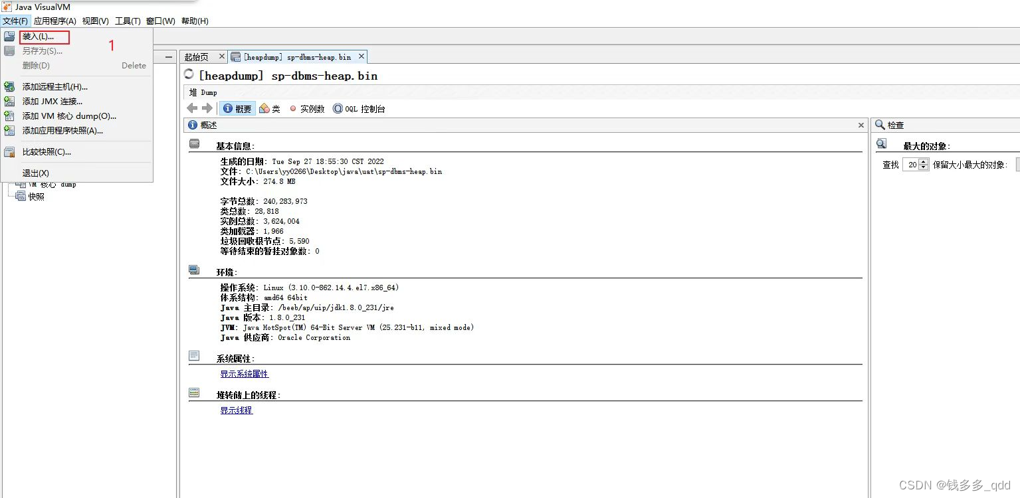Image resolution: width=1020 pixels, height=498 pixels.
Task: Click the 显示系统属性 link
Action: click(x=244, y=373)
